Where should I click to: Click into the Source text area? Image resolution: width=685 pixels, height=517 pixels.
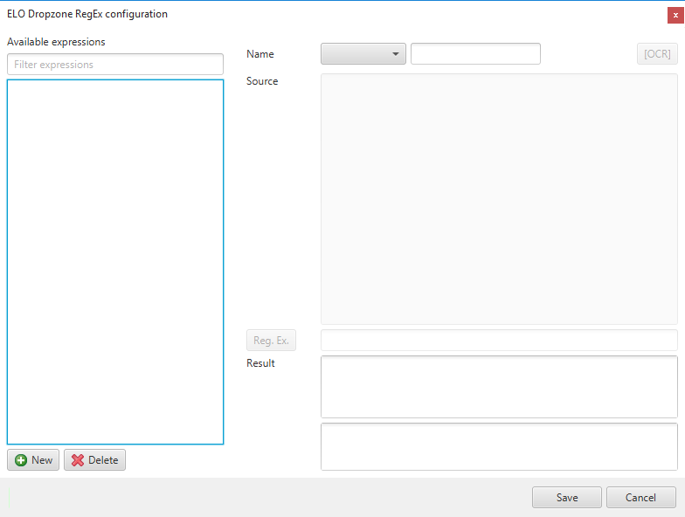click(500, 199)
